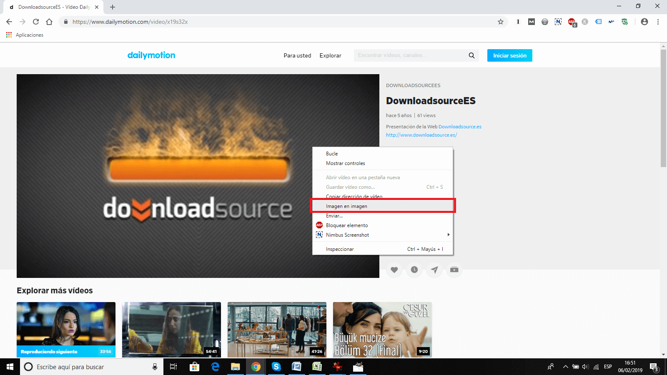
Task: Bookmark this page with star icon
Action: coord(501,22)
